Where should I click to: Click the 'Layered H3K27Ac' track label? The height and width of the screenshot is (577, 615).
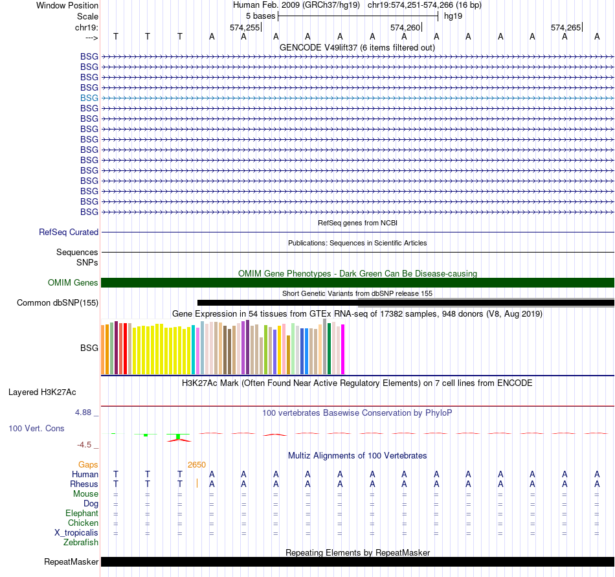click(42, 392)
